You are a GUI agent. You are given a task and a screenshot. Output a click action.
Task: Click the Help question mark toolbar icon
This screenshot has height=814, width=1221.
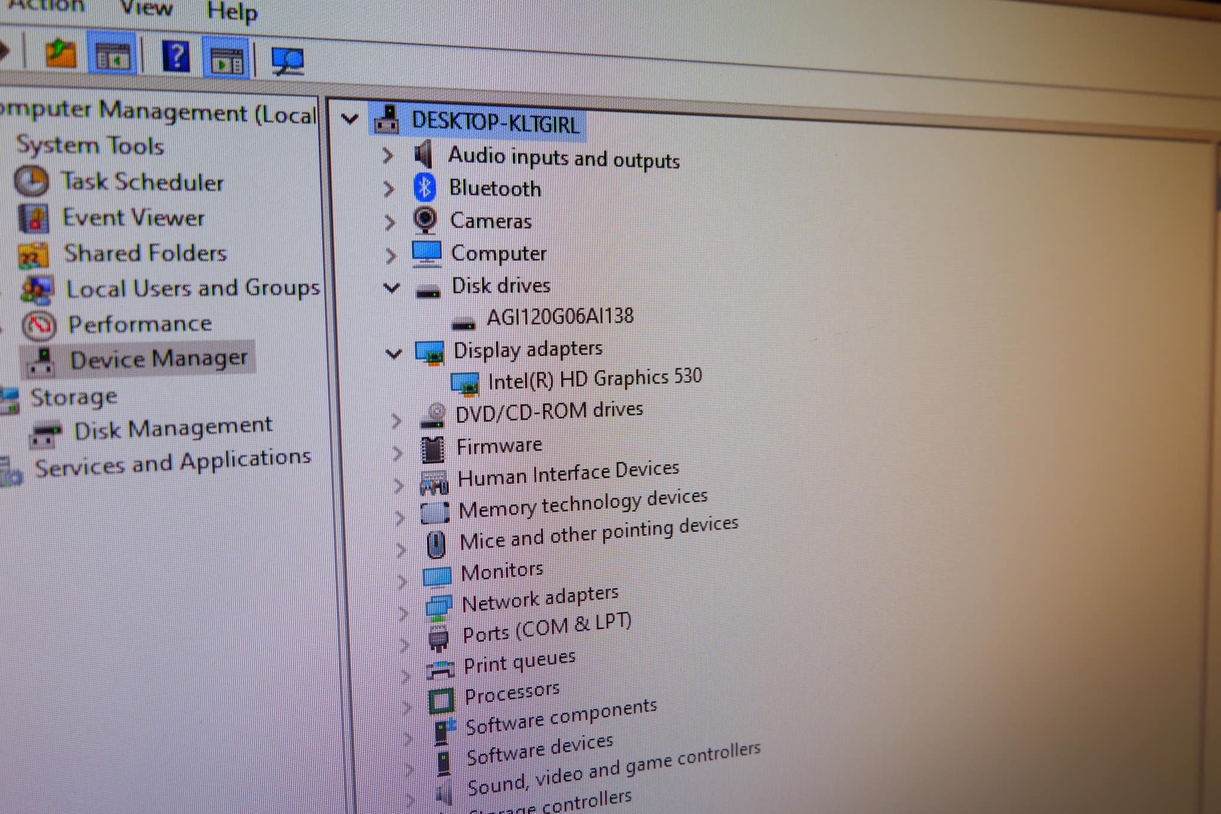click(176, 57)
